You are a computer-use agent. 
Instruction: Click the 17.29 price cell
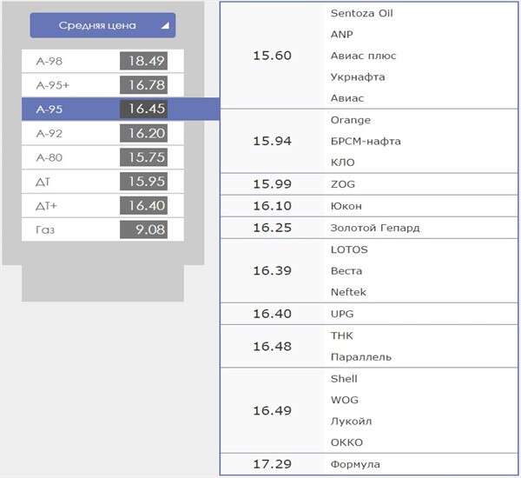pyautogui.click(x=272, y=464)
